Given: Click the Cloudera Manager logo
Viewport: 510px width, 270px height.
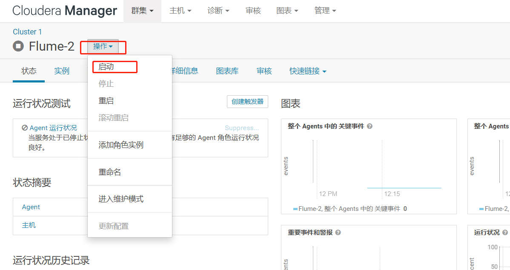Looking at the screenshot, I should tap(64, 11).
